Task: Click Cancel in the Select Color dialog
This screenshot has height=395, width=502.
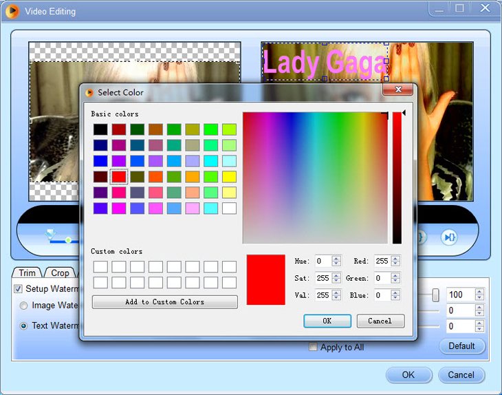Action: pos(380,321)
